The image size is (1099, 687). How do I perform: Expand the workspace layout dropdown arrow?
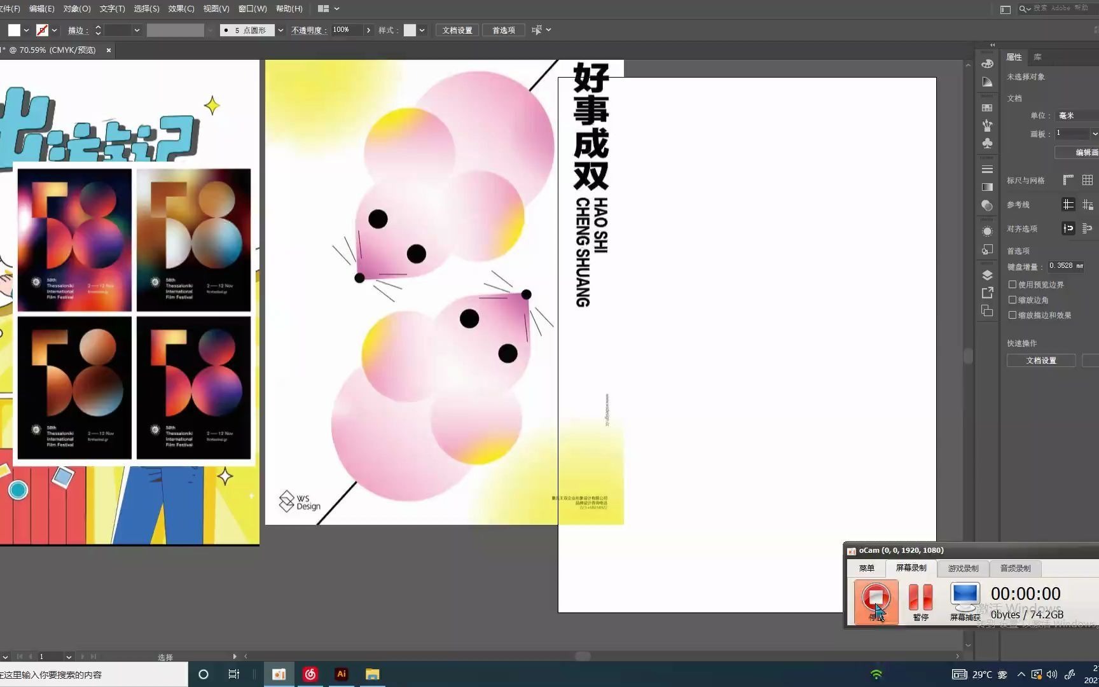(x=337, y=9)
